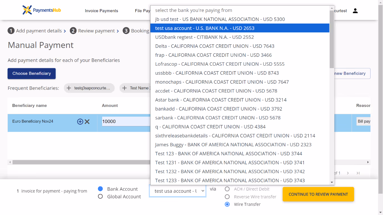
Task: Click dropdown list vertical scrollbar thumb
Action: [332, 39]
